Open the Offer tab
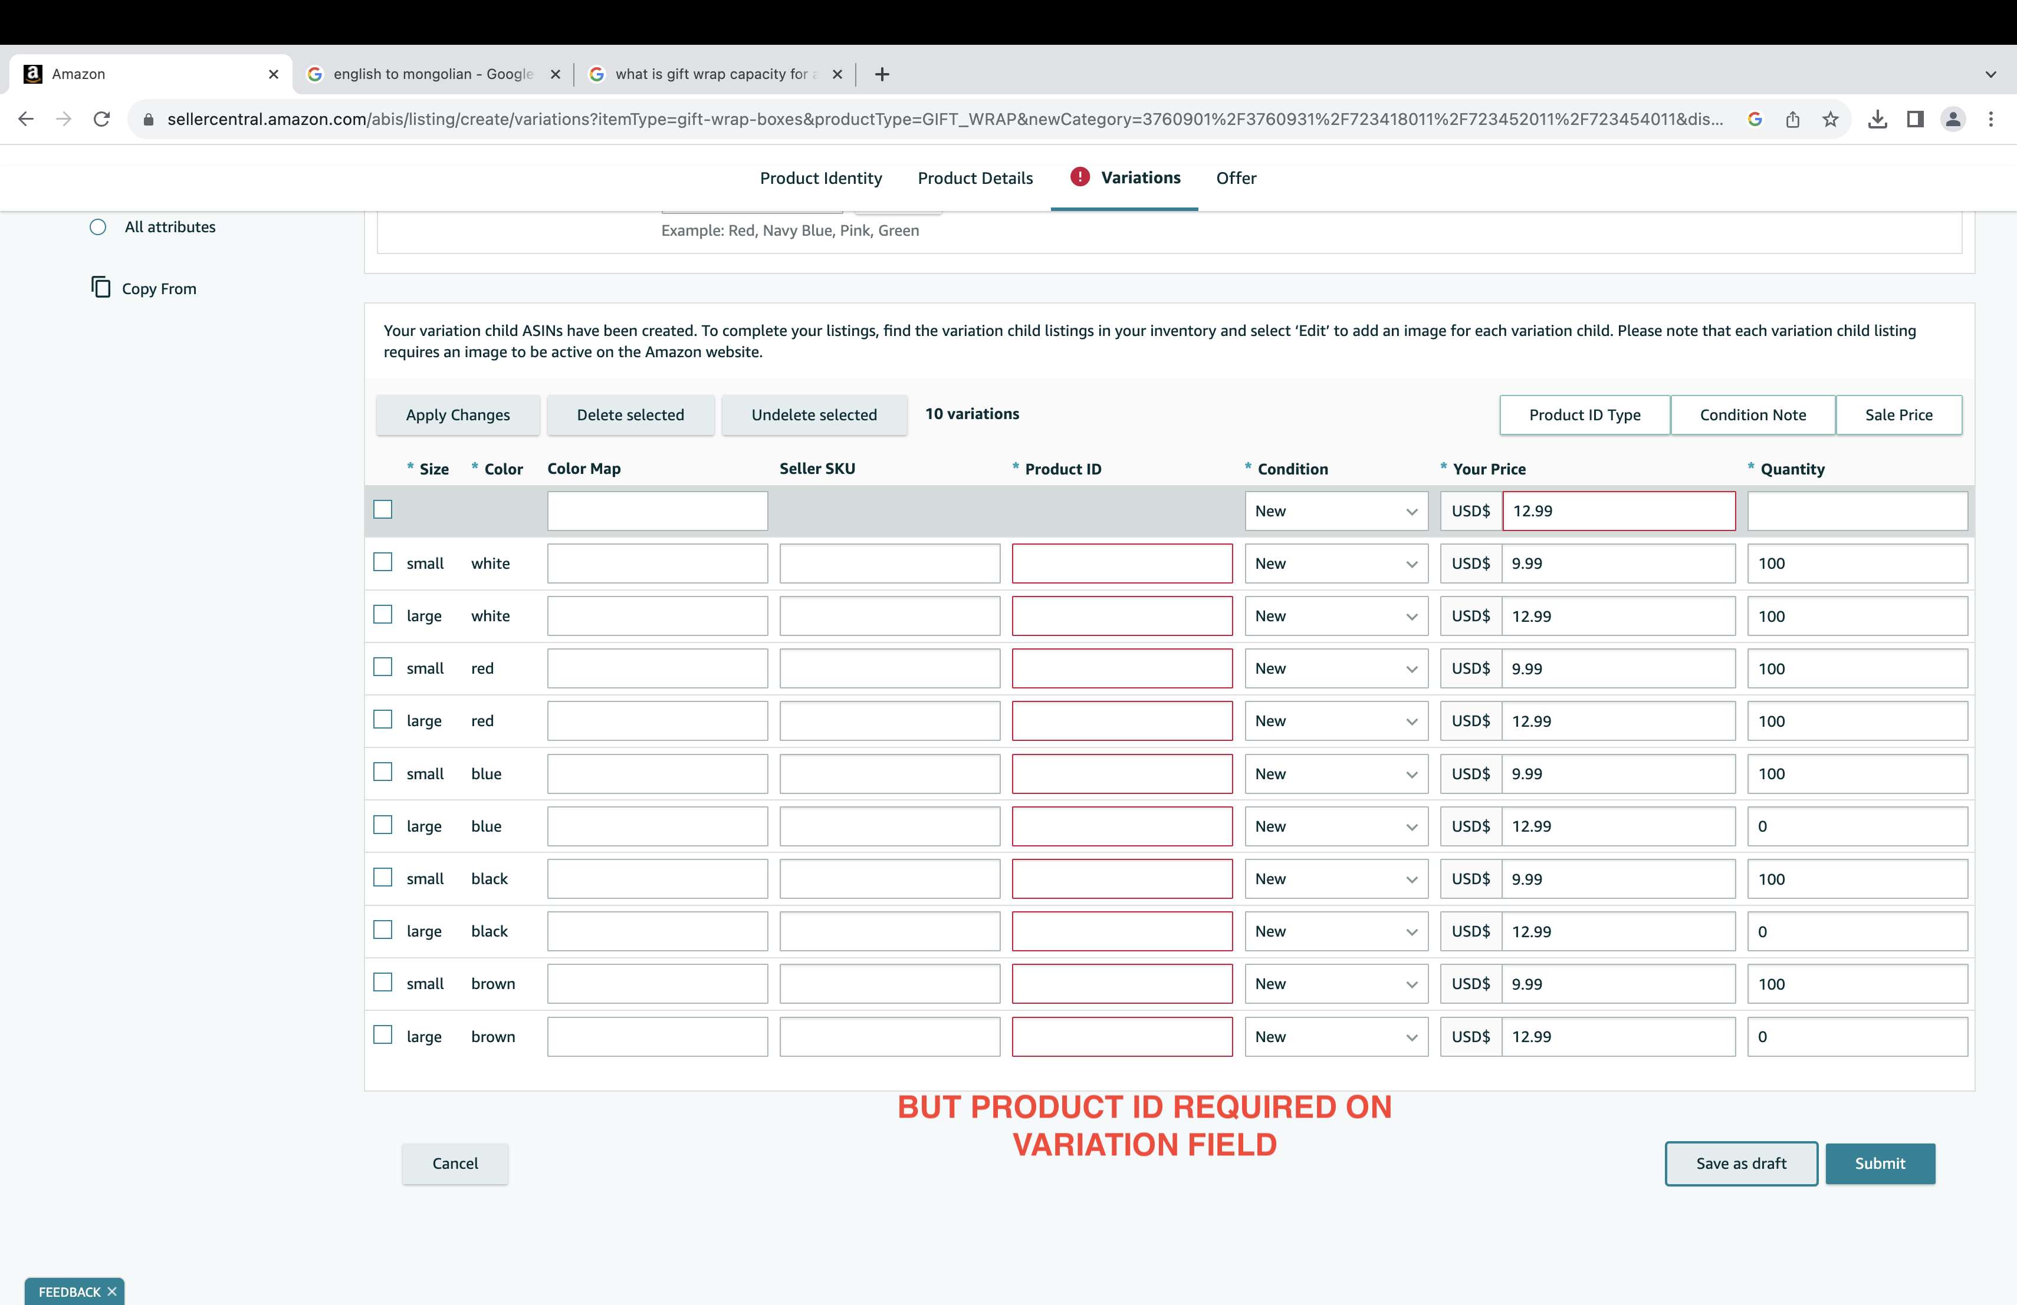The width and height of the screenshot is (2017, 1305). pyautogui.click(x=1236, y=178)
